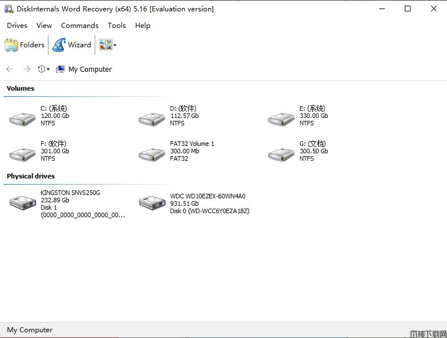
Task: Click the E: (系统) volume label
Action: [312, 108]
